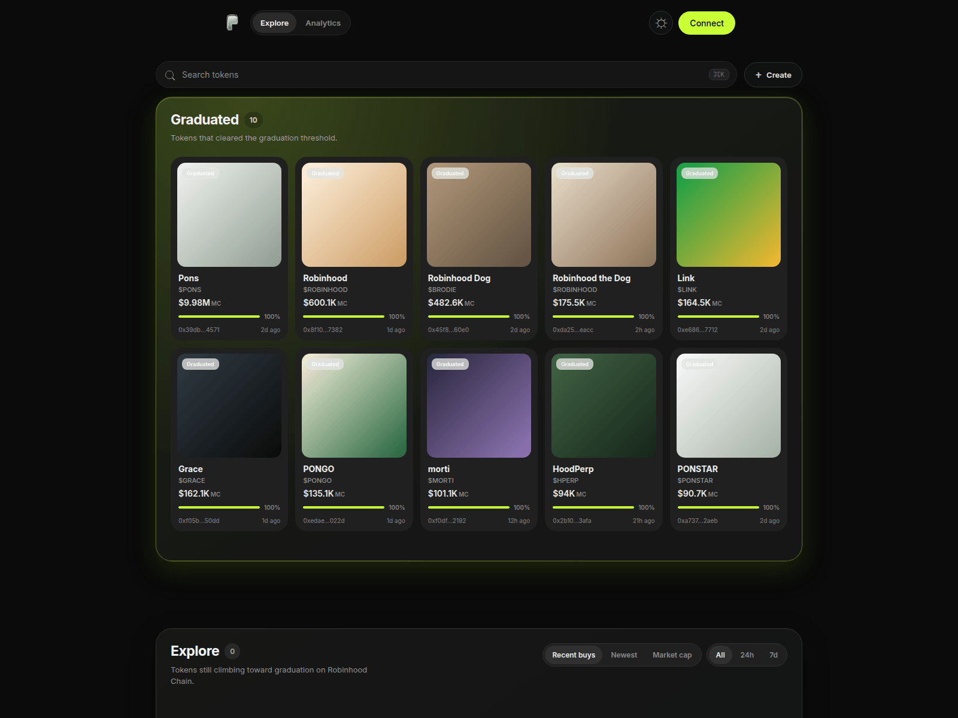958x718 pixels.
Task: Click the Graduated badge on Pons card
Action: (200, 174)
